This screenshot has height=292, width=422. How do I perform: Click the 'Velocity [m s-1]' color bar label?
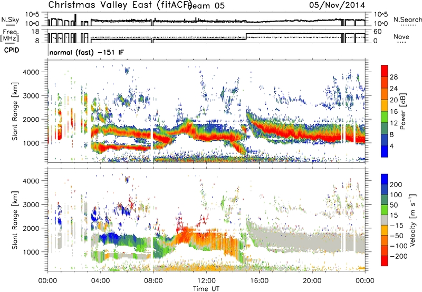point(412,220)
